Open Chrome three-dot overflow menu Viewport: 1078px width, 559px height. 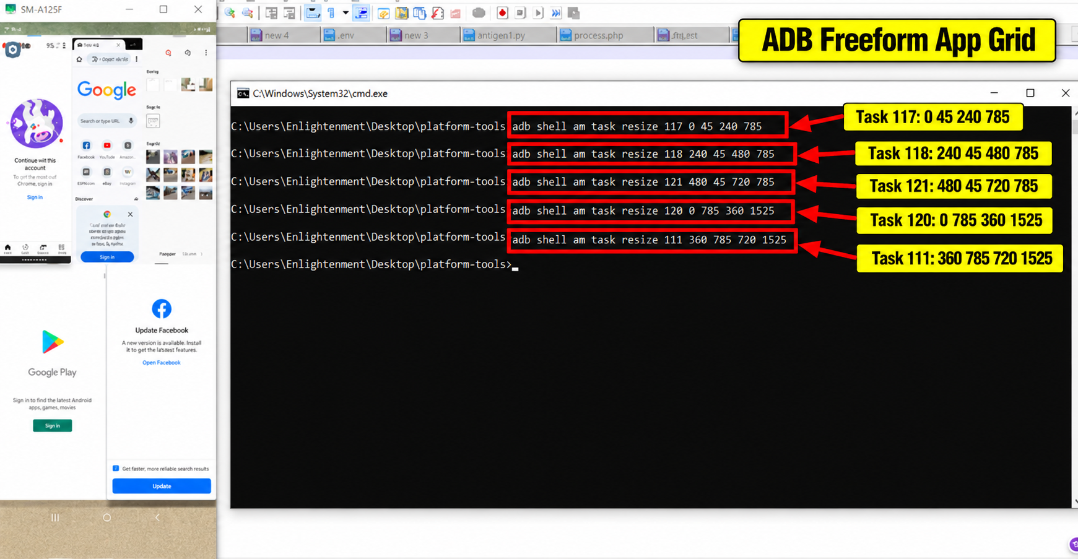[x=137, y=59]
